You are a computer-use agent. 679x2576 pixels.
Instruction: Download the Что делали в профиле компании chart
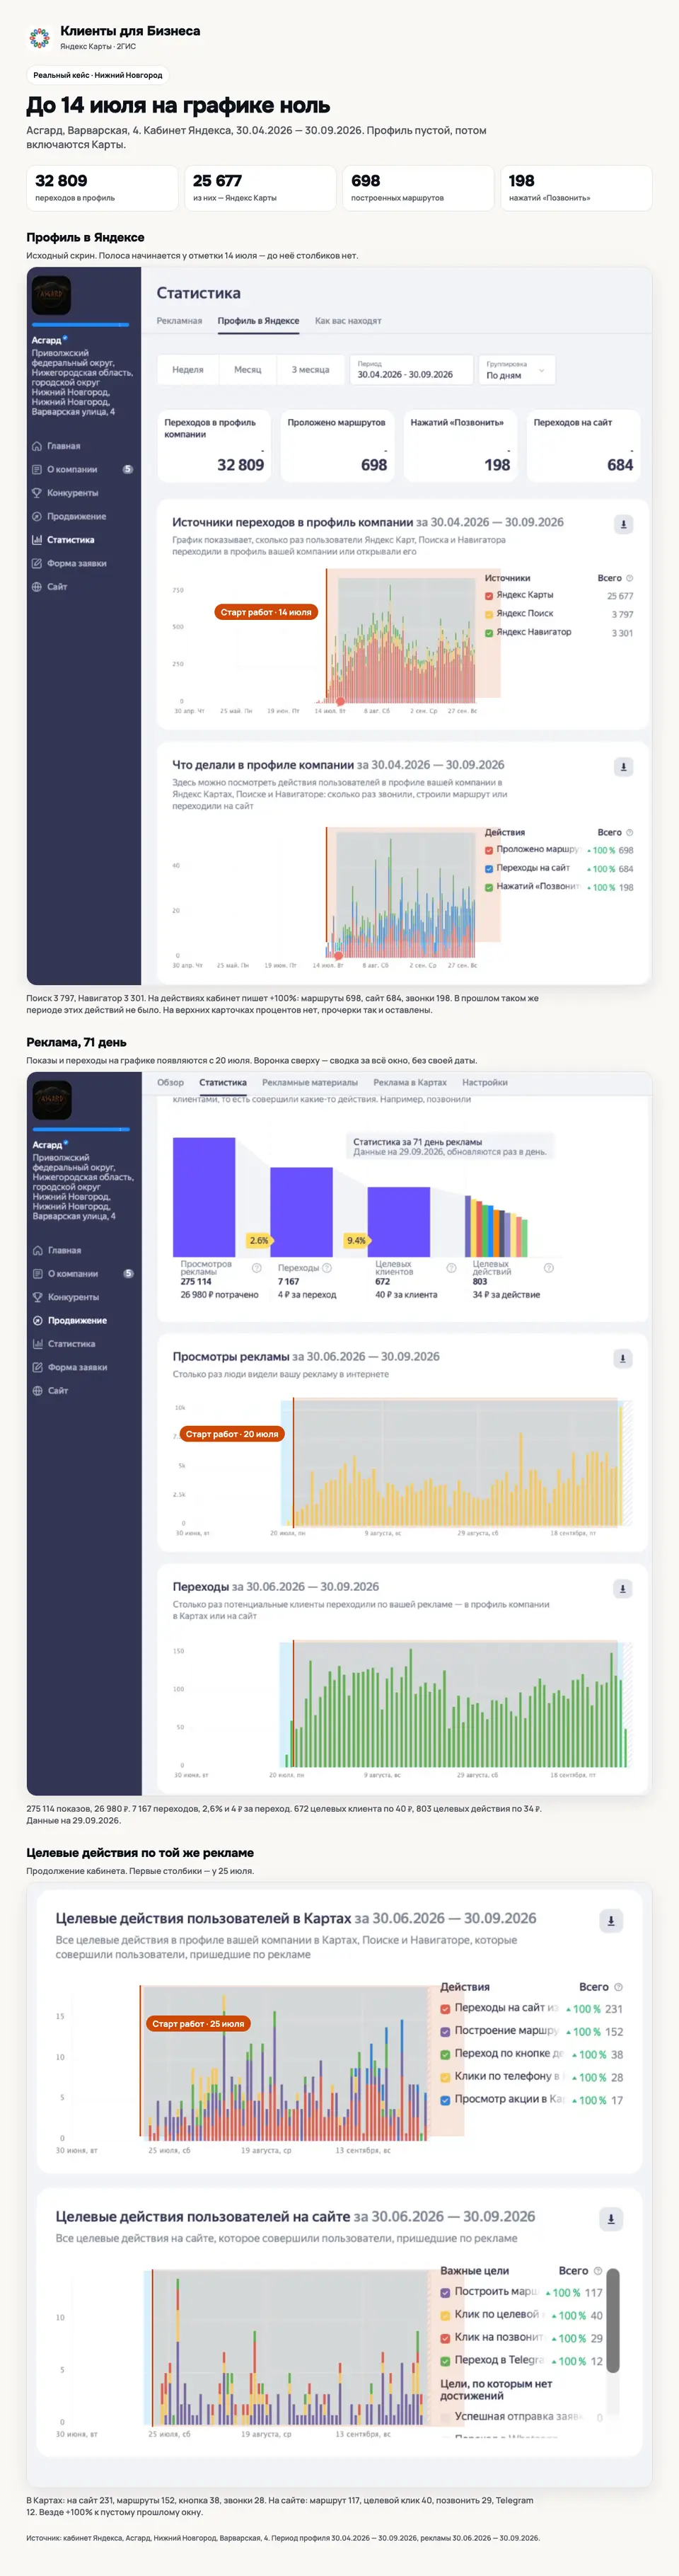pyautogui.click(x=623, y=767)
